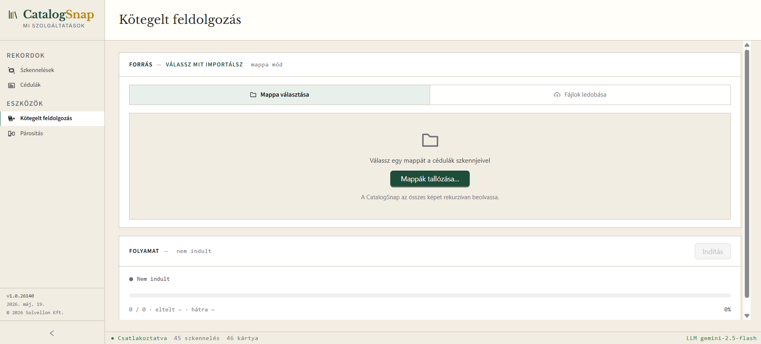Click the Indítás button
Screen dimensions: 761x344
(713, 251)
